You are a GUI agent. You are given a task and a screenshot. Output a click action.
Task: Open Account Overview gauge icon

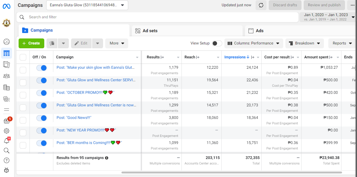(x=7, y=42)
